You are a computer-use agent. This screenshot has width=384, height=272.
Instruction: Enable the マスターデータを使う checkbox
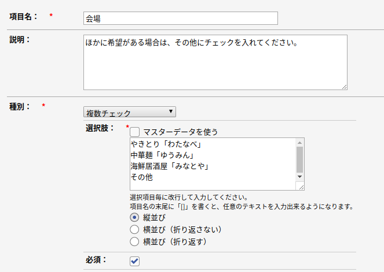point(134,132)
